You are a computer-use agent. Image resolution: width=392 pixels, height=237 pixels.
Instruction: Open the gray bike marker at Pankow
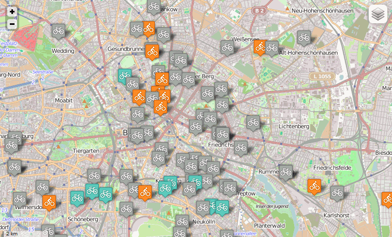(154, 6)
